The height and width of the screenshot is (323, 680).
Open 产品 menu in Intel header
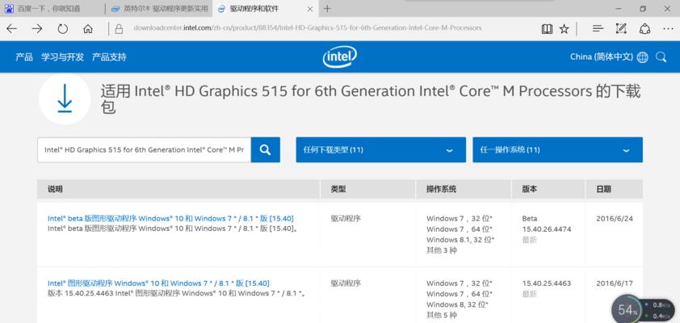coord(24,57)
